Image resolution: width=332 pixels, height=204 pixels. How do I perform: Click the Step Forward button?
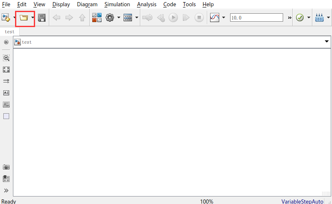point(186,17)
